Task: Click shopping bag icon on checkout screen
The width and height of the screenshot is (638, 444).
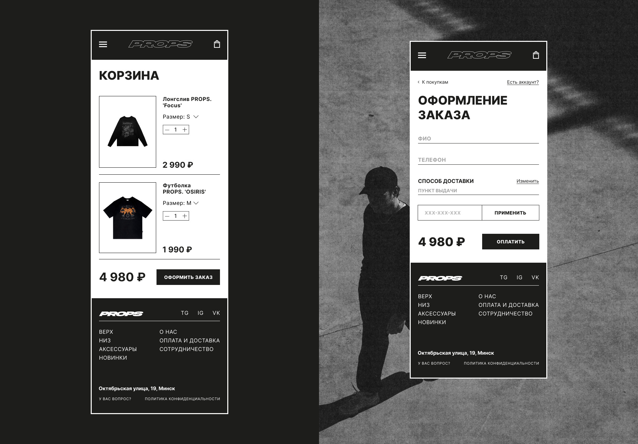Action: pyautogui.click(x=536, y=55)
